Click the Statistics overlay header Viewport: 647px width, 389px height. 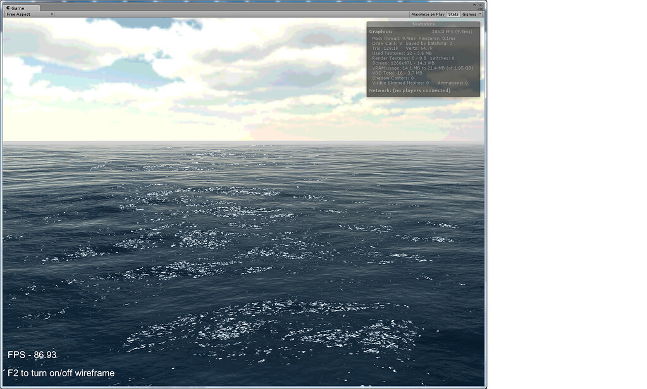pyautogui.click(x=422, y=23)
